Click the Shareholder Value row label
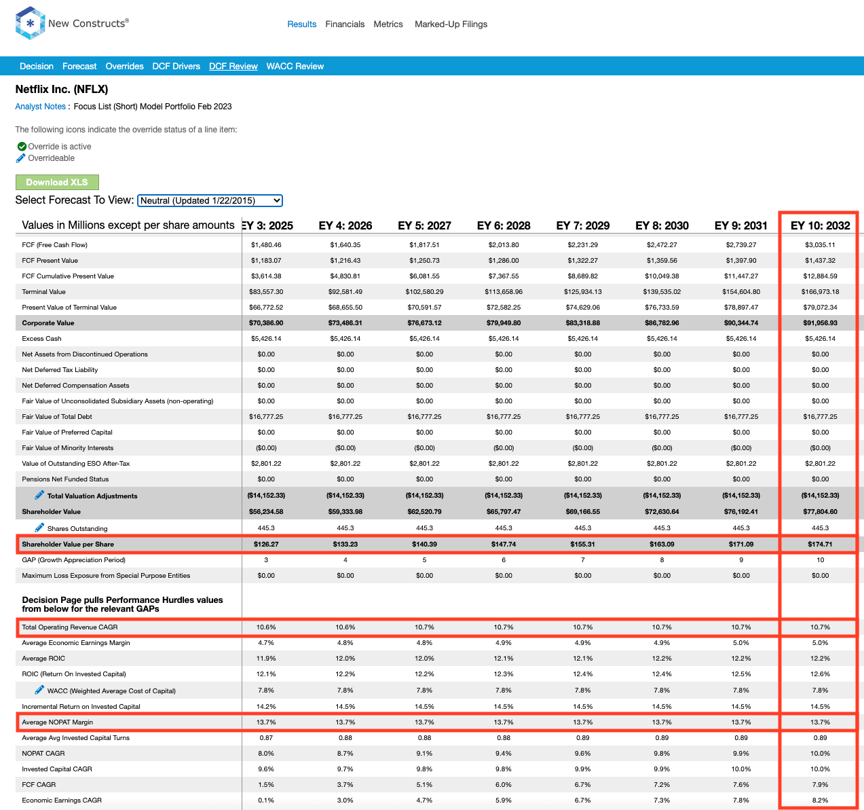864x810 pixels. pyautogui.click(x=51, y=512)
